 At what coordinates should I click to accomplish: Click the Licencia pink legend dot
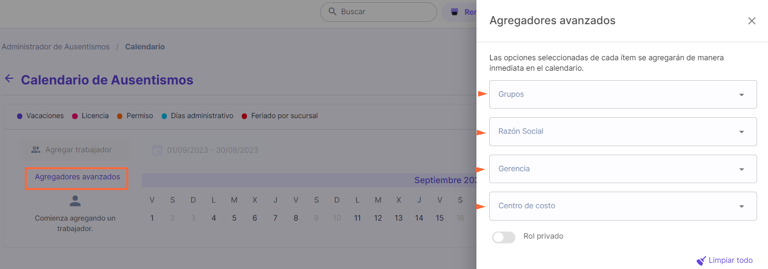tap(75, 116)
